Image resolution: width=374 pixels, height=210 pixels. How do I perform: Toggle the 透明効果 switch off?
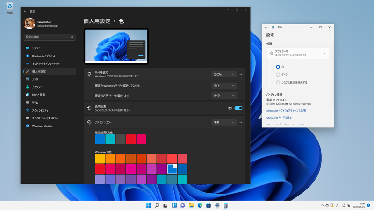pos(238,108)
